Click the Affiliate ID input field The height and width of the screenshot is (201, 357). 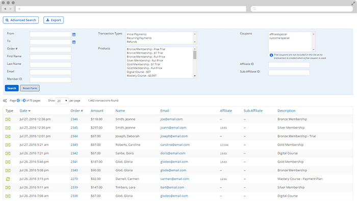(289, 65)
